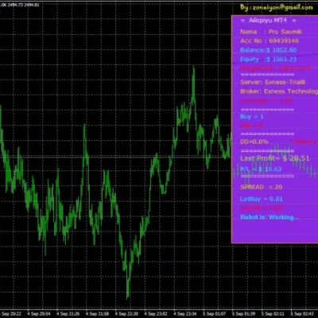The height and width of the screenshot is (318, 318).
Task: Click the '4 Sep 20:54' time label
Action: click(x=39, y=314)
